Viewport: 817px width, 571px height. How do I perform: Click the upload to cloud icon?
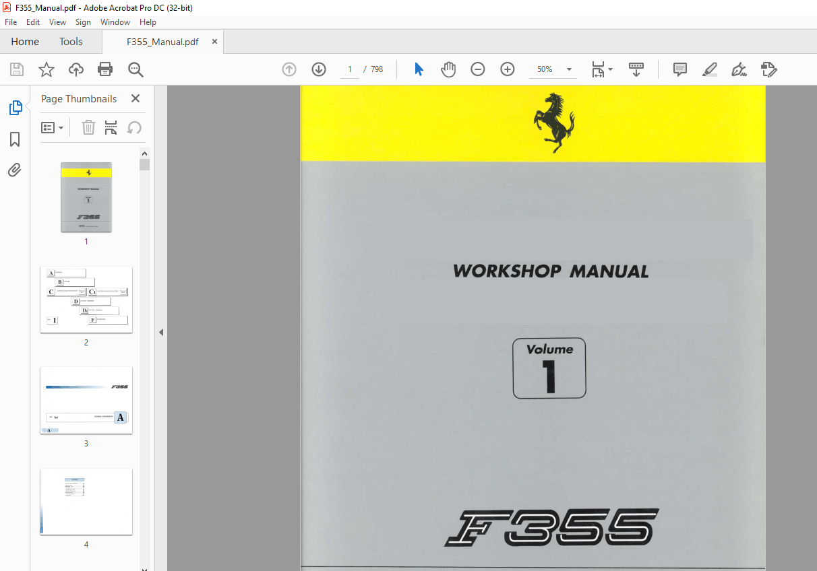point(76,69)
